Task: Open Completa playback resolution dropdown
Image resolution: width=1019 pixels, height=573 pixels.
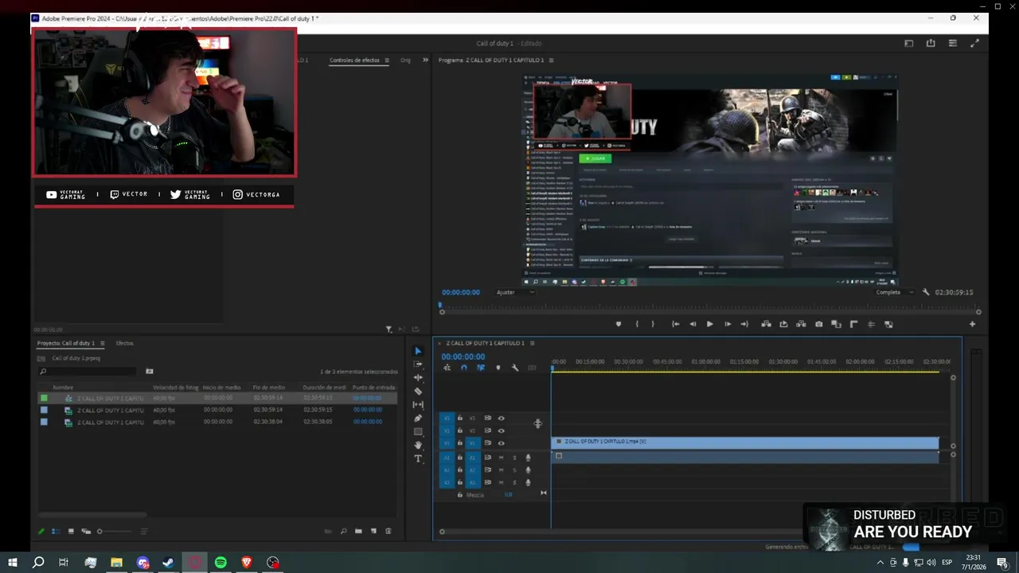Action: point(894,292)
